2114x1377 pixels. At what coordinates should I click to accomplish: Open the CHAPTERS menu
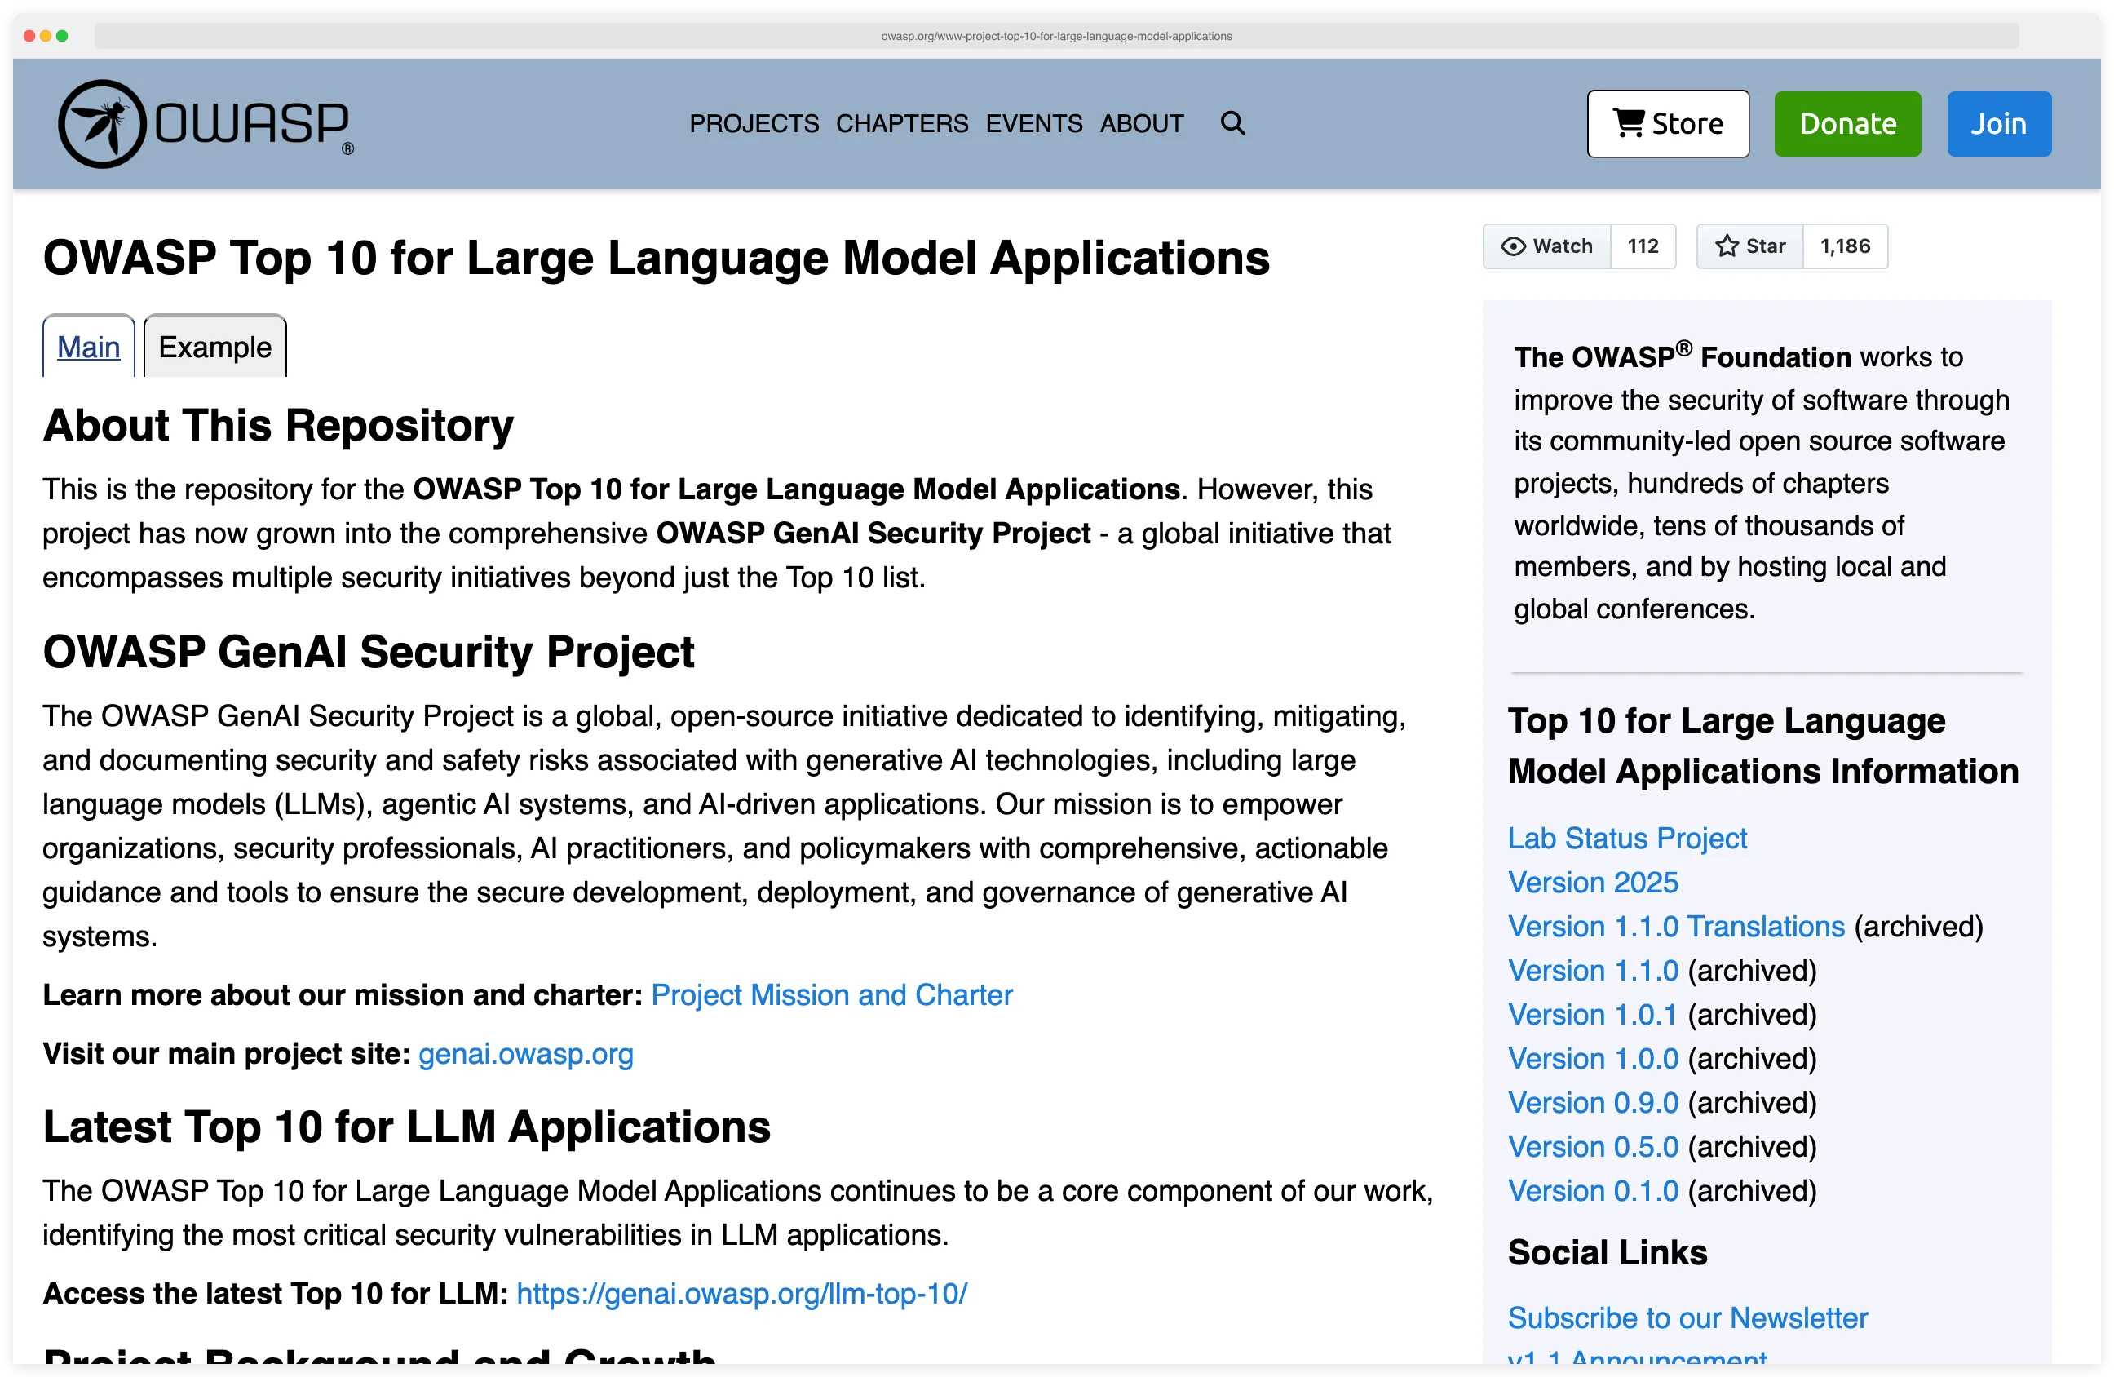[x=901, y=123]
